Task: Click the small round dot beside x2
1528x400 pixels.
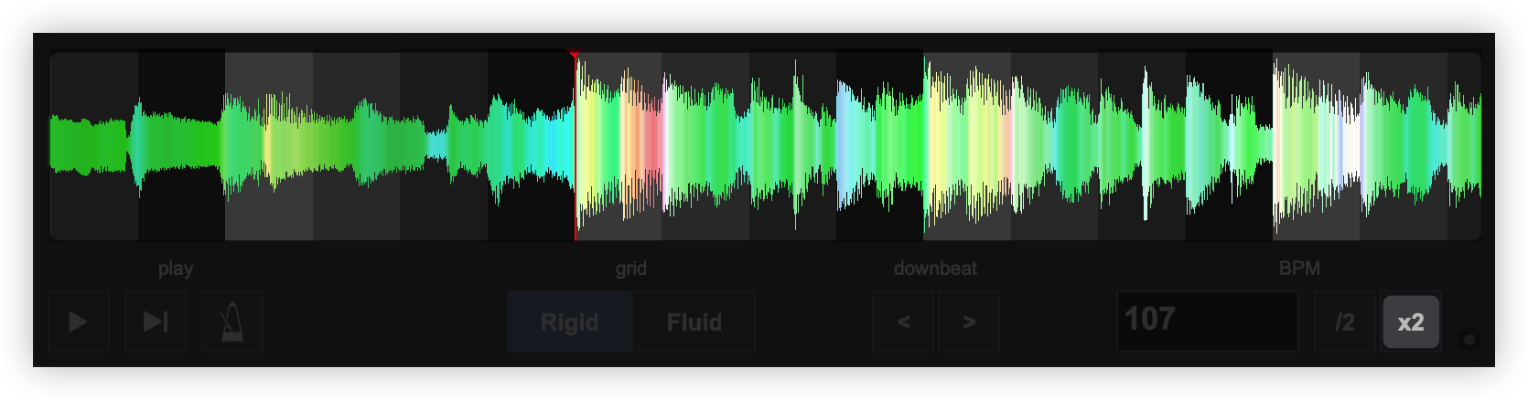Action: [x=1469, y=340]
